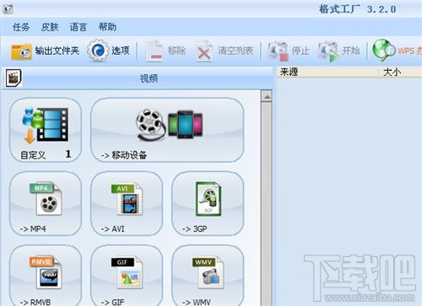Open the 语言 menu
This screenshot has height=306, width=422.
(x=78, y=27)
